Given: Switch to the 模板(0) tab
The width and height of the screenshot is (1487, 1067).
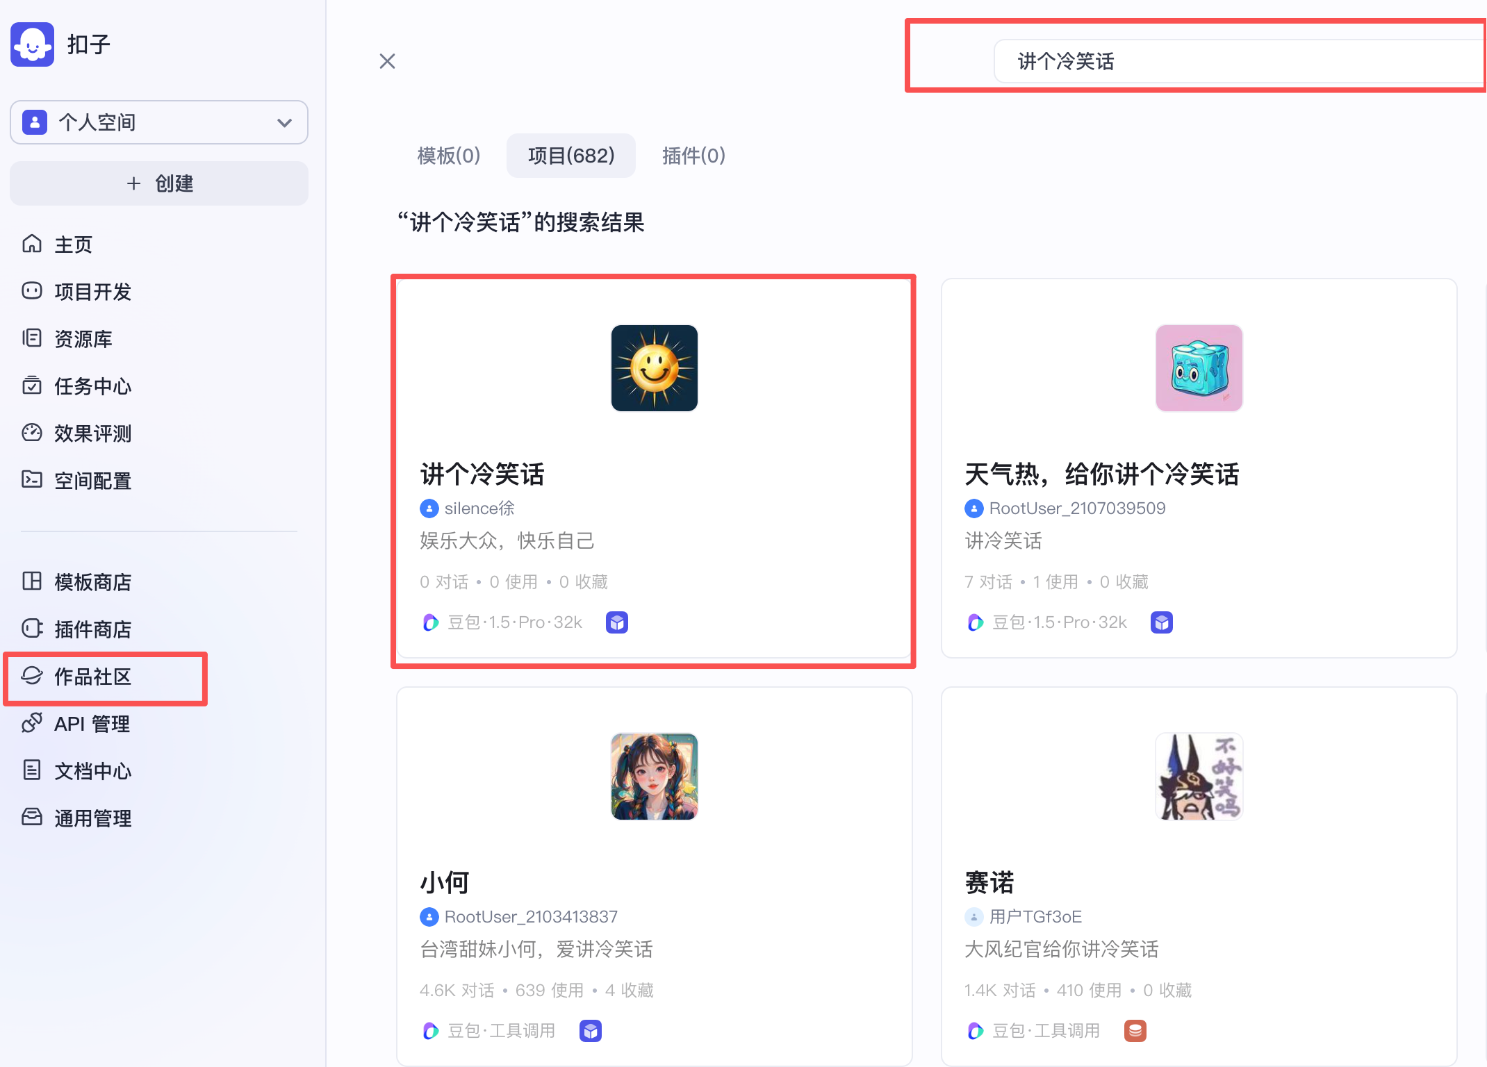Looking at the screenshot, I should (x=449, y=156).
